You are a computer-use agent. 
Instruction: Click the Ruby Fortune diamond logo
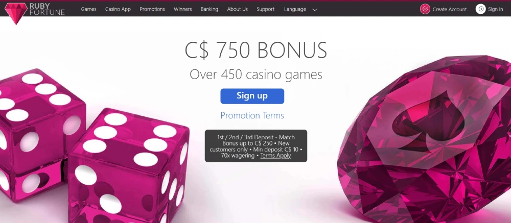16,14
